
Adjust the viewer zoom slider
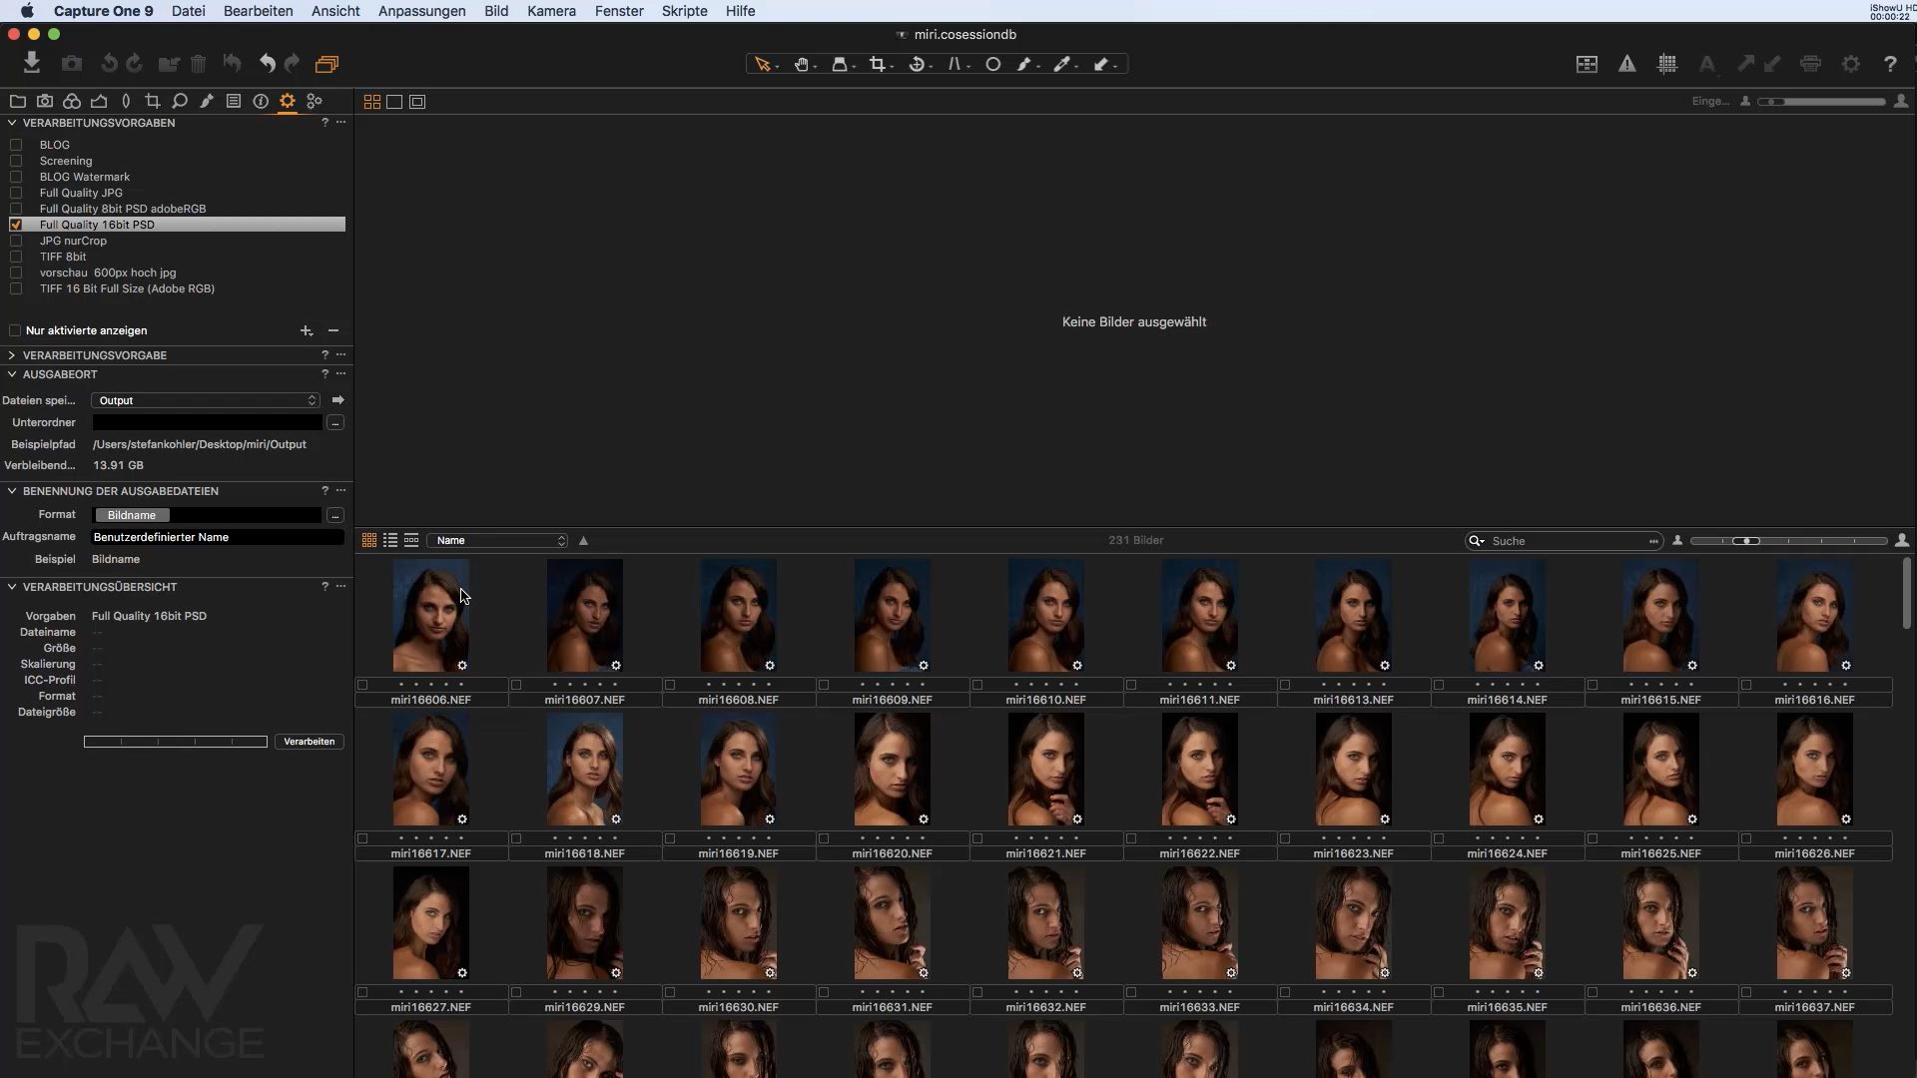1821,101
